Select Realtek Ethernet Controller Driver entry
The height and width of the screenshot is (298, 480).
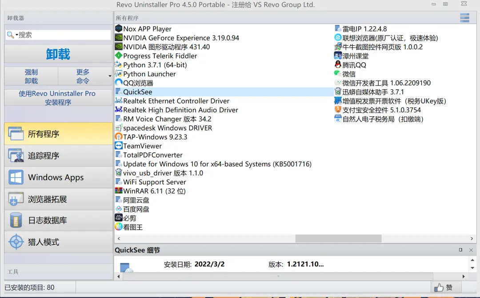pos(176,101)
